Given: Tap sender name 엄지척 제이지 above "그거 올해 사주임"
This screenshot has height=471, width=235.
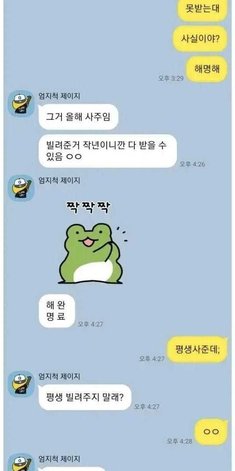Looking at the screenshot, I should [59, 96].
